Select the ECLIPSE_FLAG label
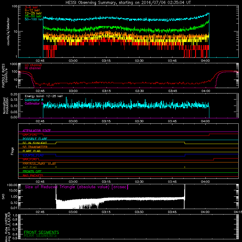Screen dimensions: 242x242 point(33,155)
